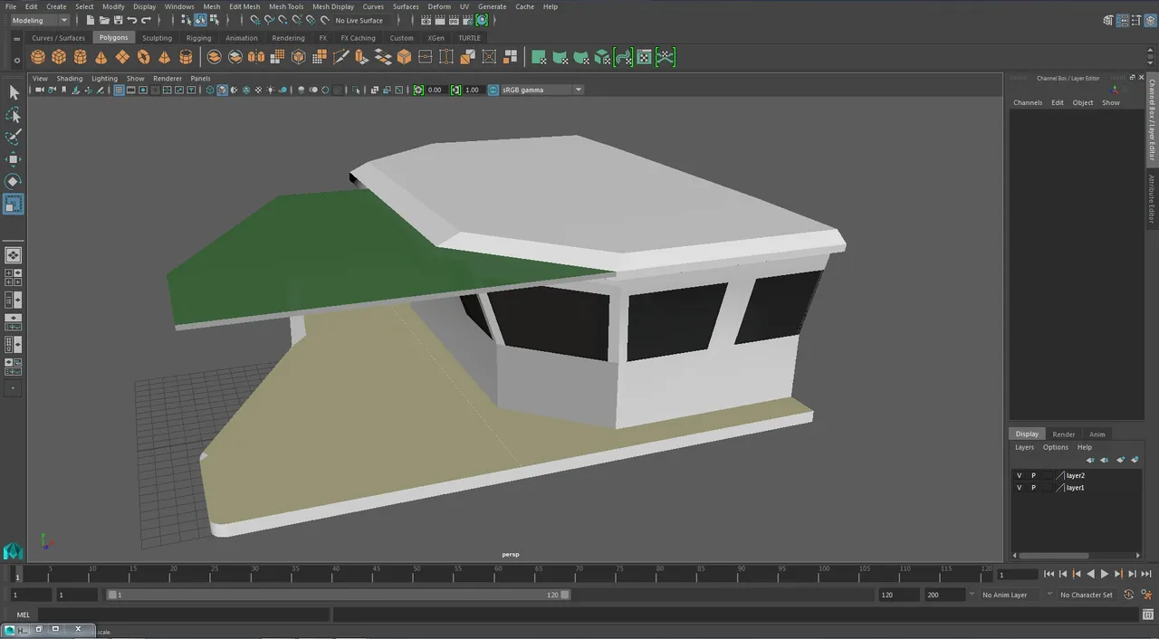The width and height of the screenshot is (1159, 639).
Task: Select the Lasso tool in toolbox
Action: coord(14,115)
